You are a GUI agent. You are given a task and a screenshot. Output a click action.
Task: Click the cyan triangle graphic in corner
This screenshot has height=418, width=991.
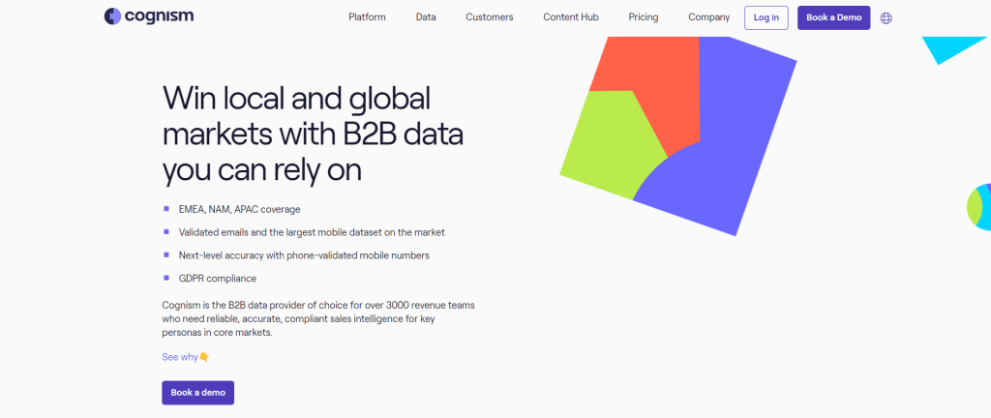[950, 46]
